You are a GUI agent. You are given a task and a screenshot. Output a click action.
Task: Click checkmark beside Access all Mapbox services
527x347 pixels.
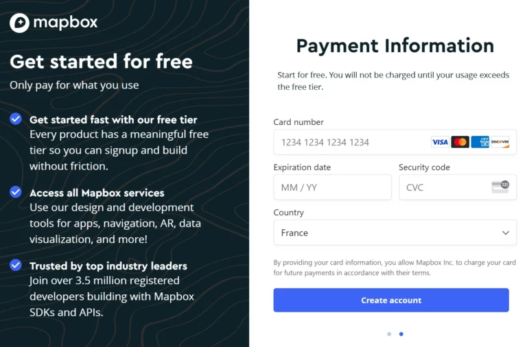tap(16, 192)
